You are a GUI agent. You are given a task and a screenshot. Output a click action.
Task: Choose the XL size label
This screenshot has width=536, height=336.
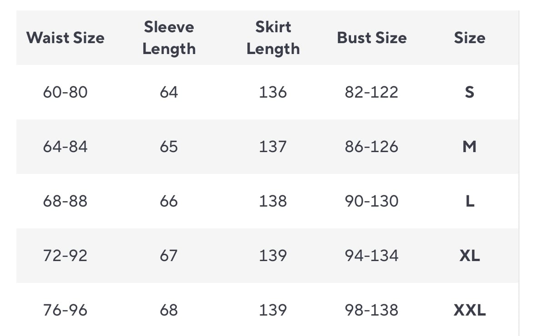pyautogui.click(x=469, y=256)
